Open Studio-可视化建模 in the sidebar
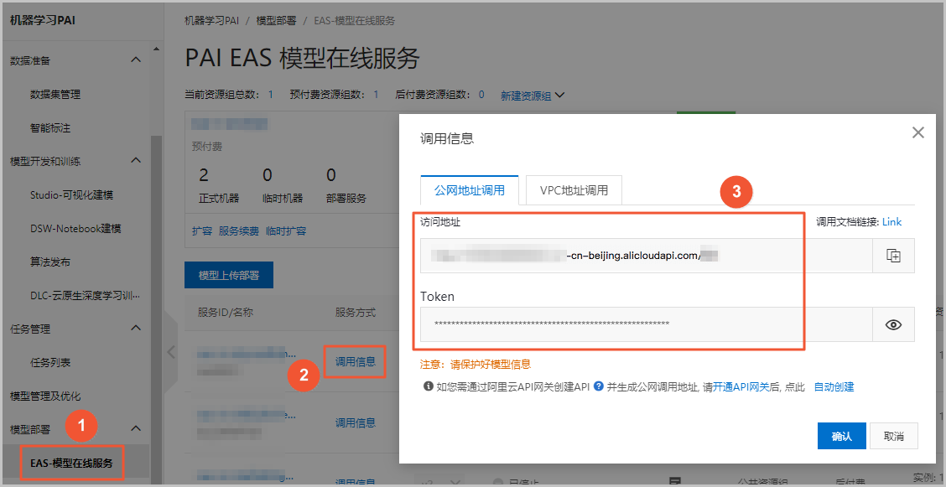 point(72,194)
